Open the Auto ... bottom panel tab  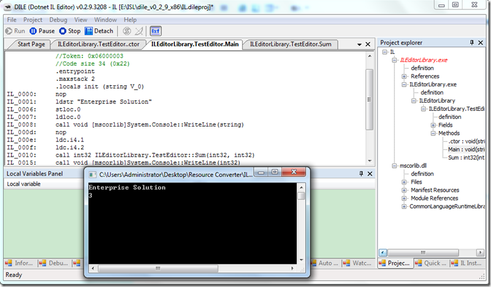pos(325,263)
